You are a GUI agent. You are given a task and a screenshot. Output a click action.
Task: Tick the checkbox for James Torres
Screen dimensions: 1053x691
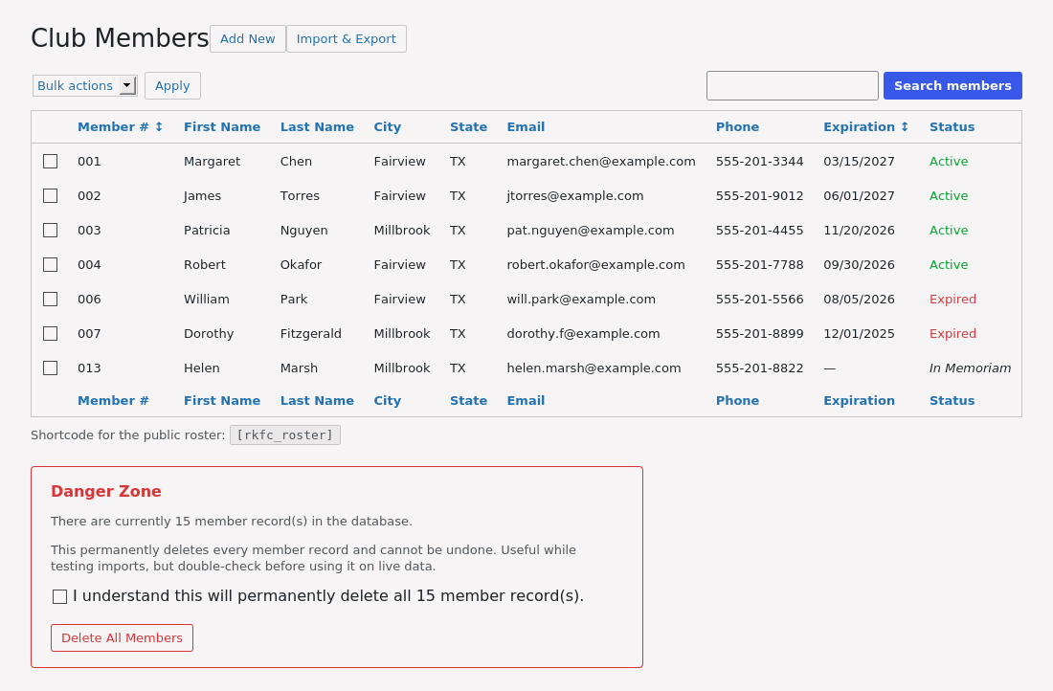point(51,195)
